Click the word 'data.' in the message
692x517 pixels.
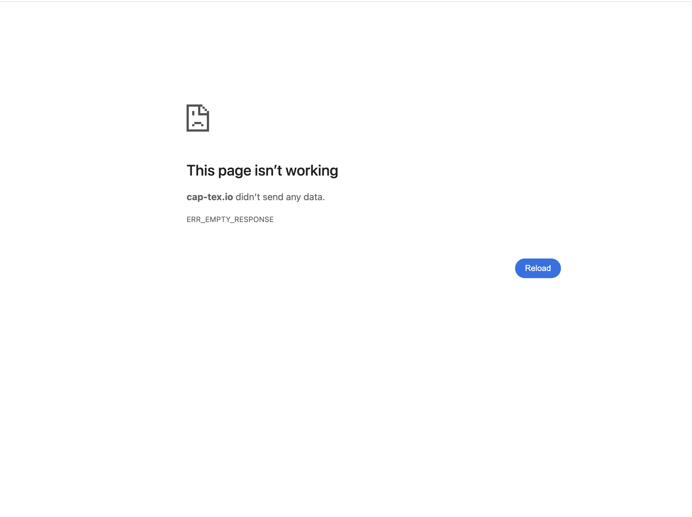pyautogui.click(x=314, y=197)
